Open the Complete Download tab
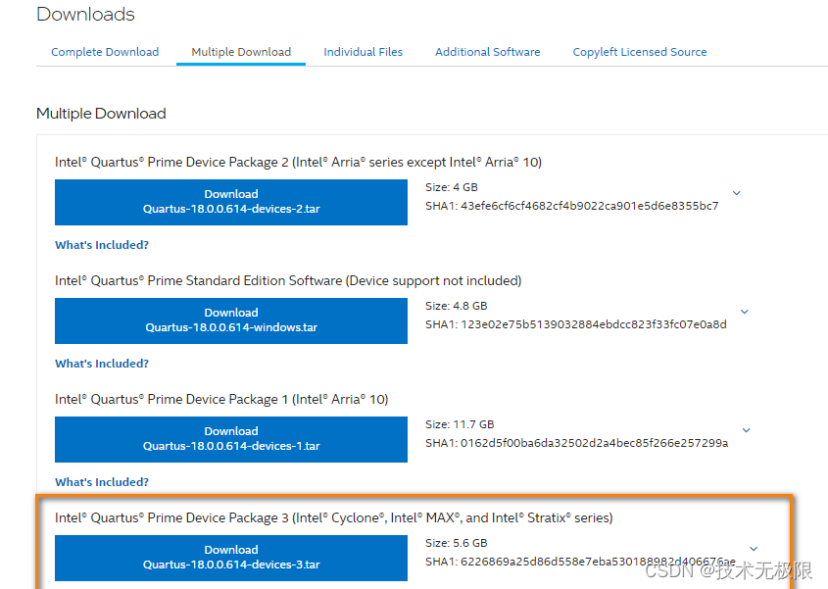This screenshot has width=828, height=589. point(105,52)
